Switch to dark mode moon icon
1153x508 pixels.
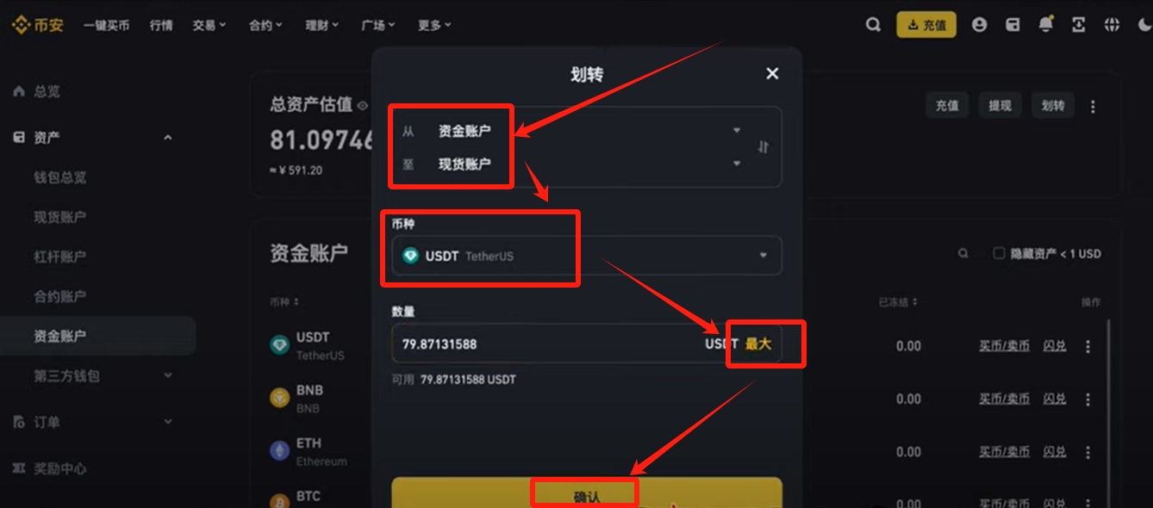(x=1144, y=25)
